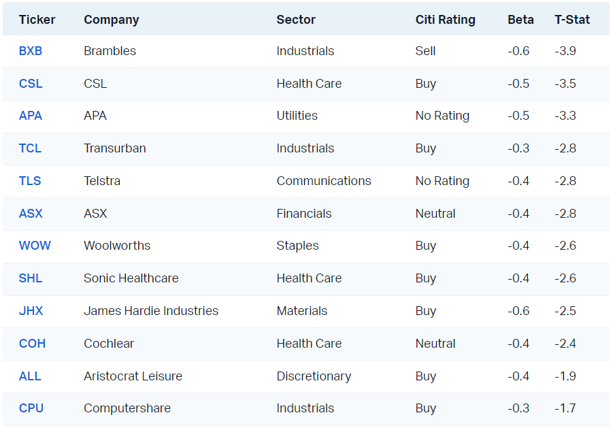This screenshot has height=428, width=613.
Task: Open the WOW ticker link
Action: (x=35, y=246)
